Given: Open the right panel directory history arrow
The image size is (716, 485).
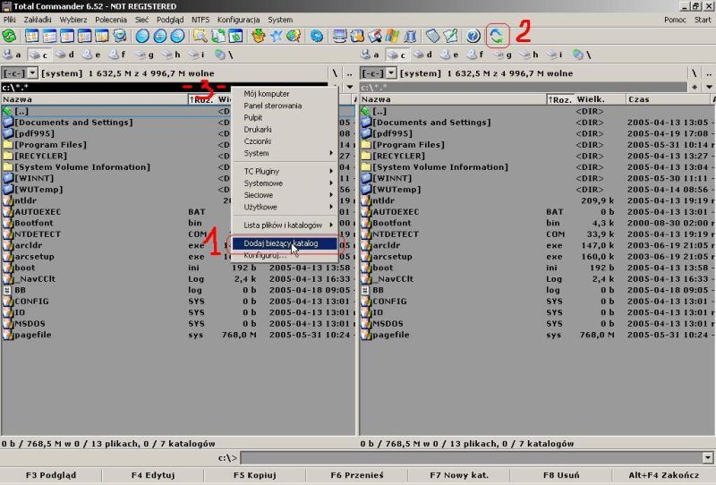Looking at the screenshot, I should pos(709,87).
